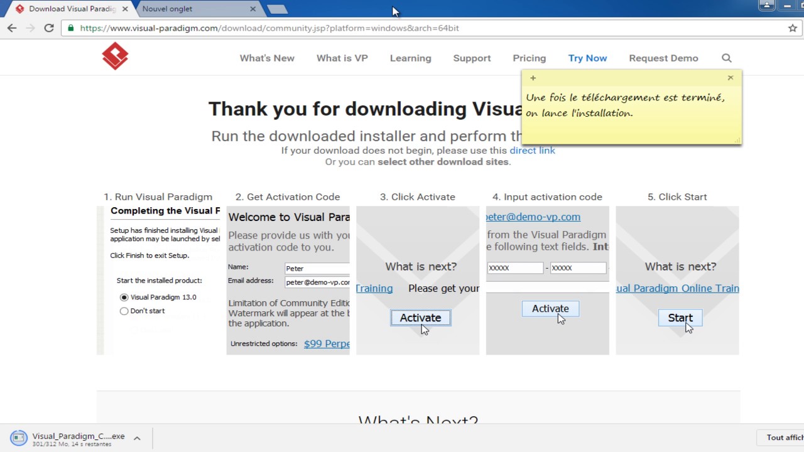The width and height of the screenshot is (804, 452).
Task: Click the Activate button in step 3
Action: [420, 318]
